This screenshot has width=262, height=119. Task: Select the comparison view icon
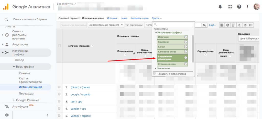239,25
